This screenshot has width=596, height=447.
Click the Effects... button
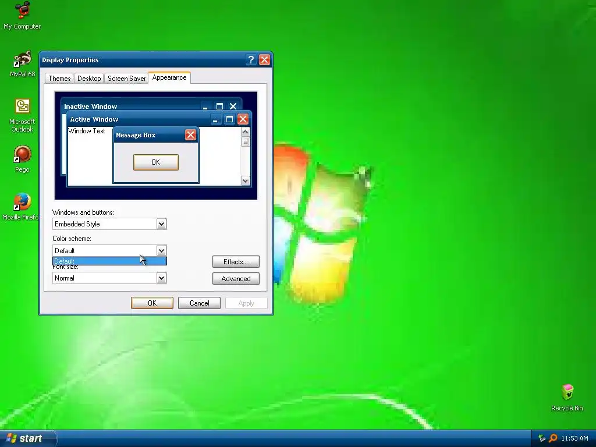click(236, 261)
